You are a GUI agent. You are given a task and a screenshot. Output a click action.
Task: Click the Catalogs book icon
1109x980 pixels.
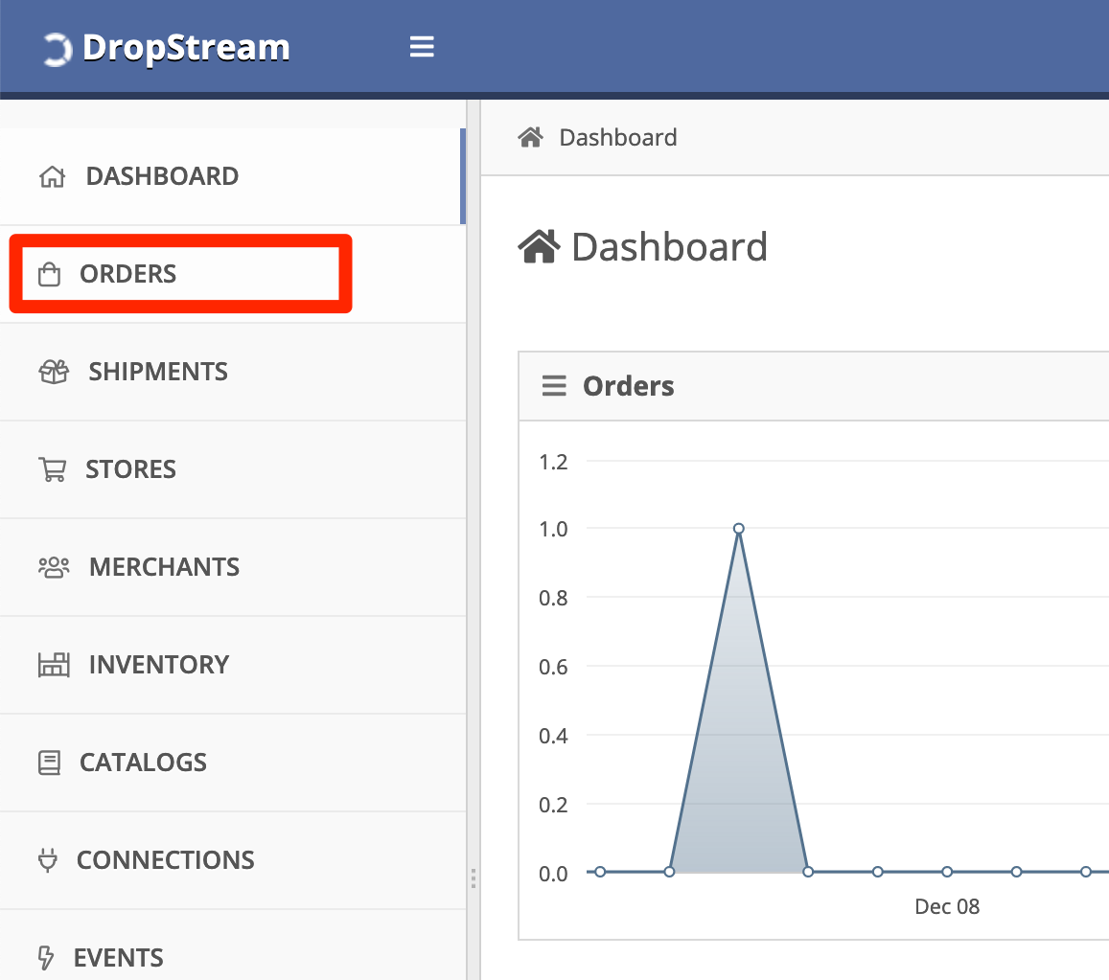point(49,763)
